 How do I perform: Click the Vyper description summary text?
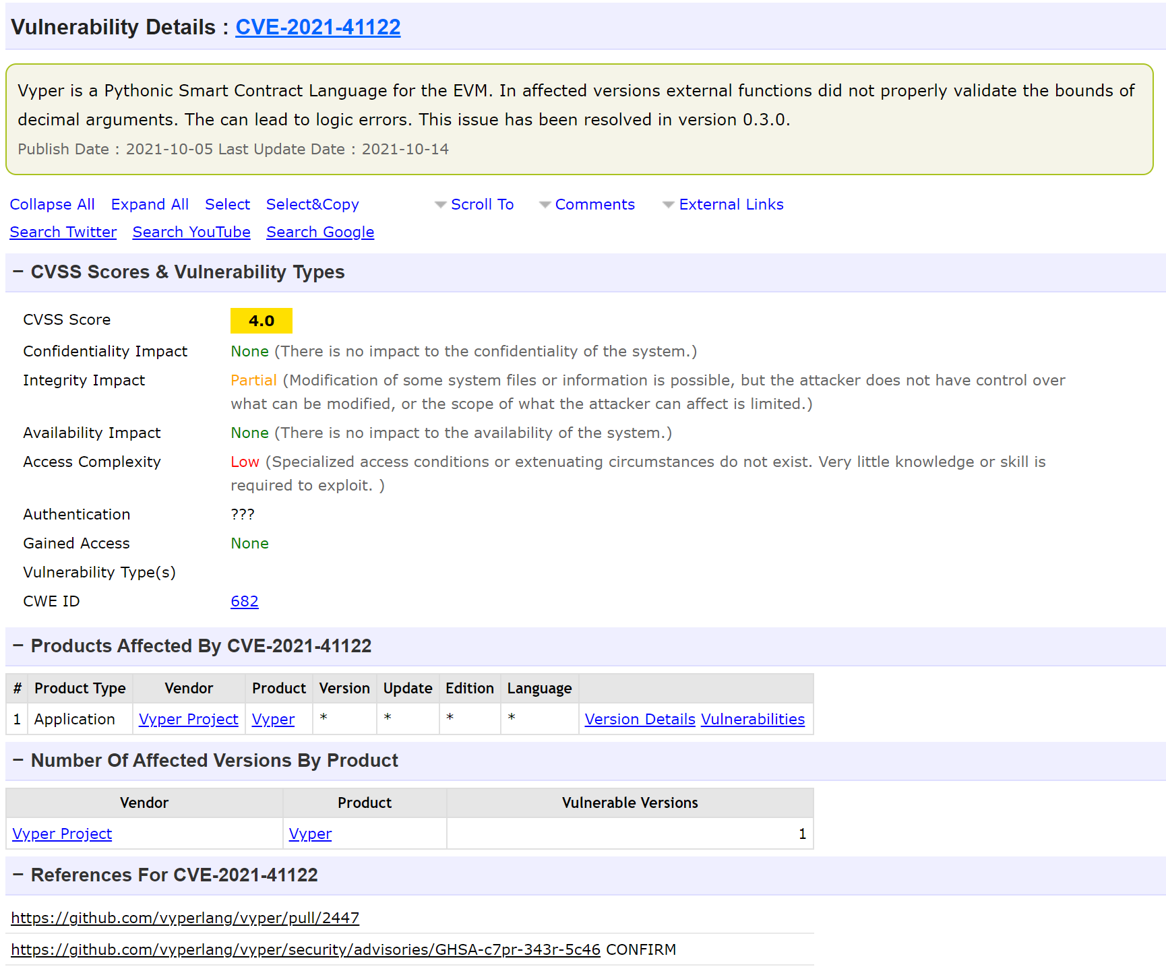click(x=576, y=105)
